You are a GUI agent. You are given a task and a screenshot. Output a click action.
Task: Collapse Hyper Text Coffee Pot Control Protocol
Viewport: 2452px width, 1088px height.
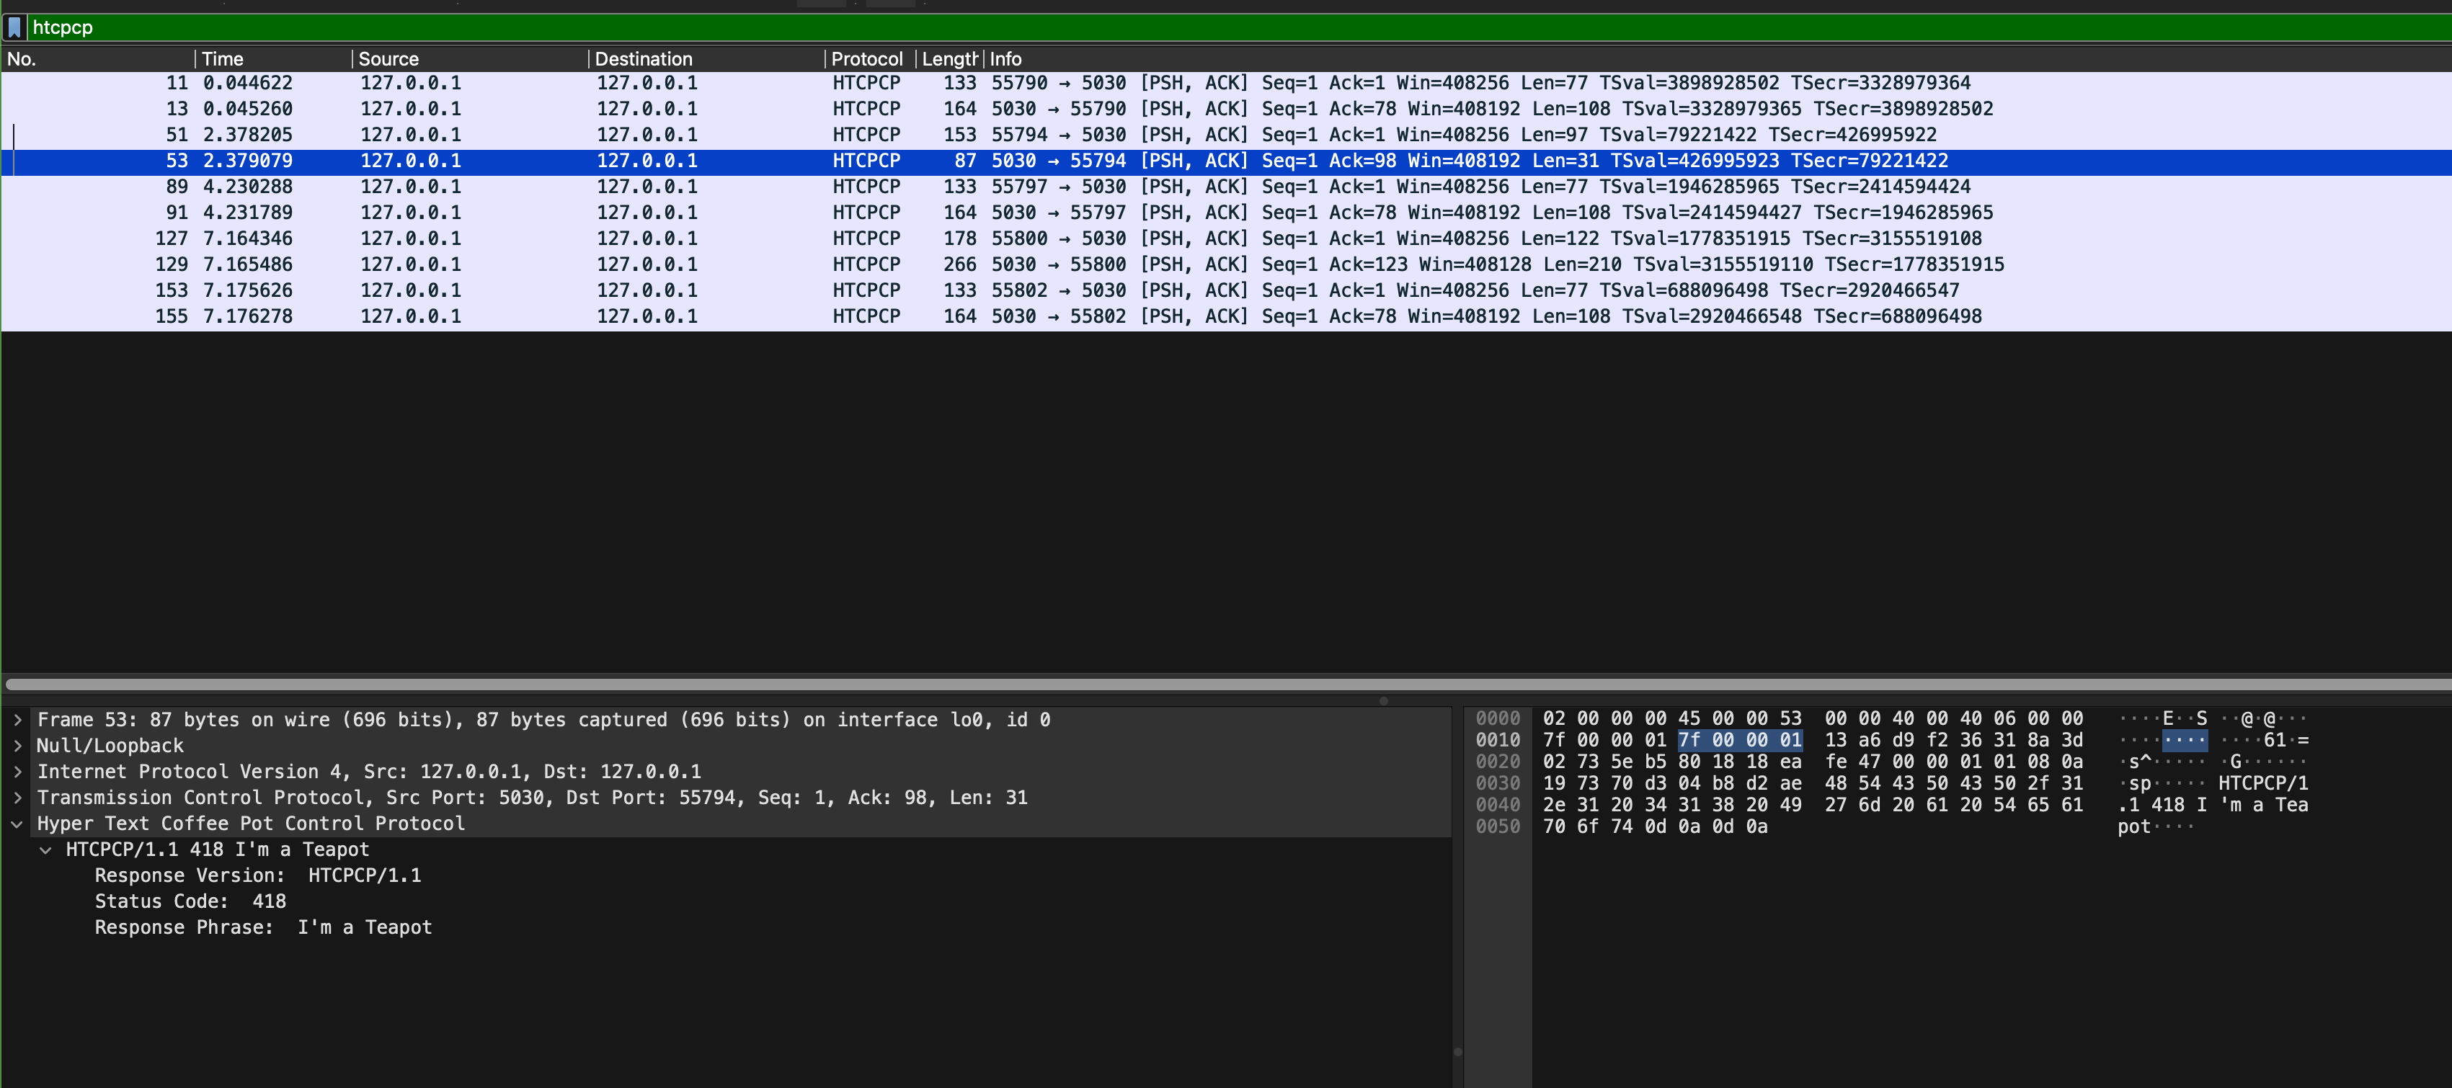pyautogui.click(x=17, y=824)
